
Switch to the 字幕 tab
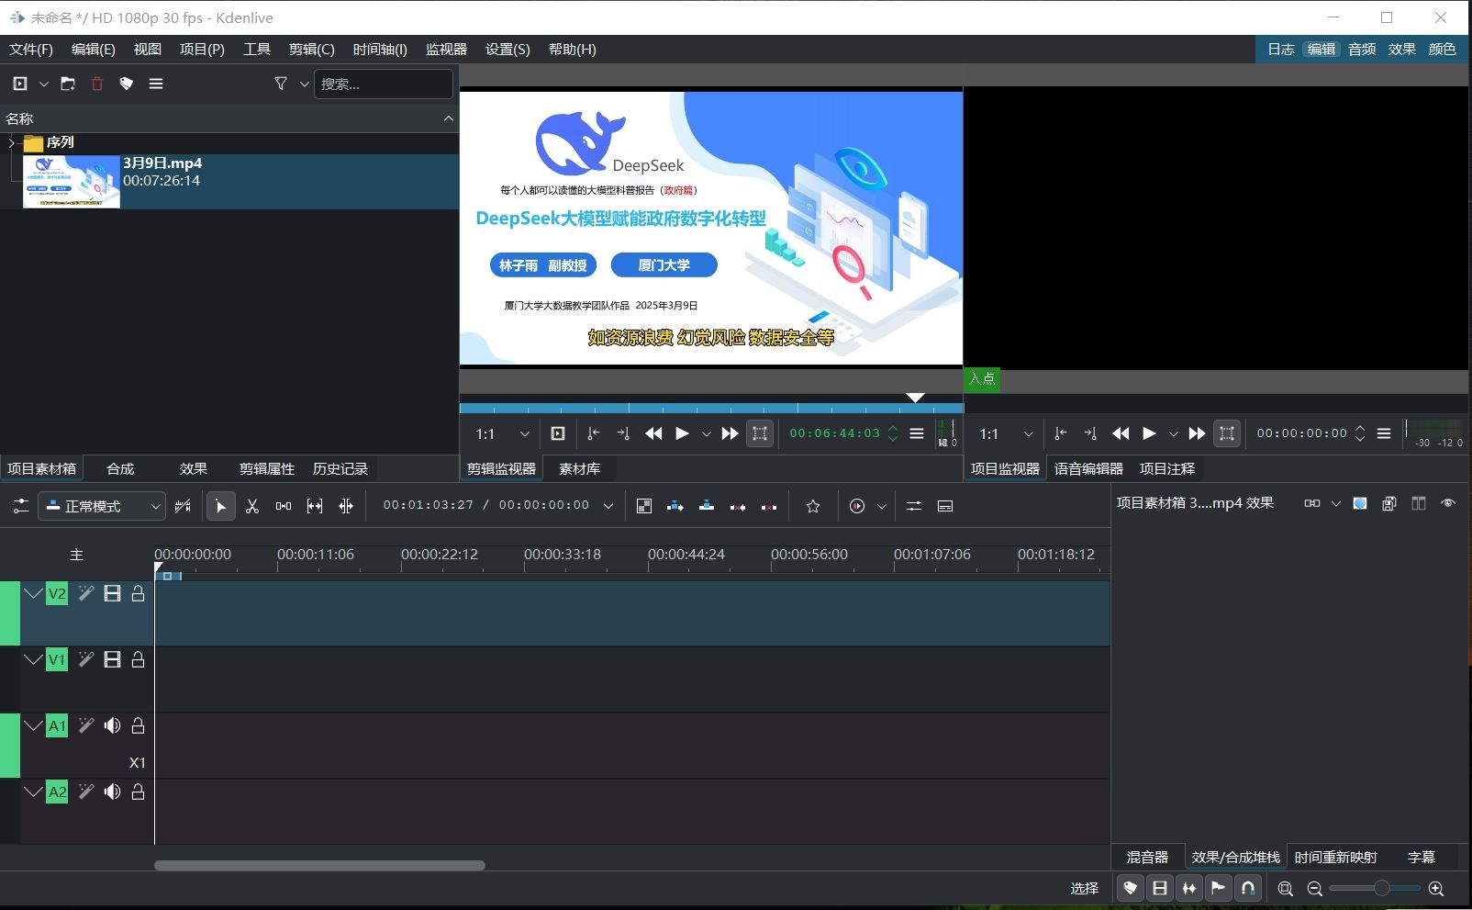click(1421, 857)
